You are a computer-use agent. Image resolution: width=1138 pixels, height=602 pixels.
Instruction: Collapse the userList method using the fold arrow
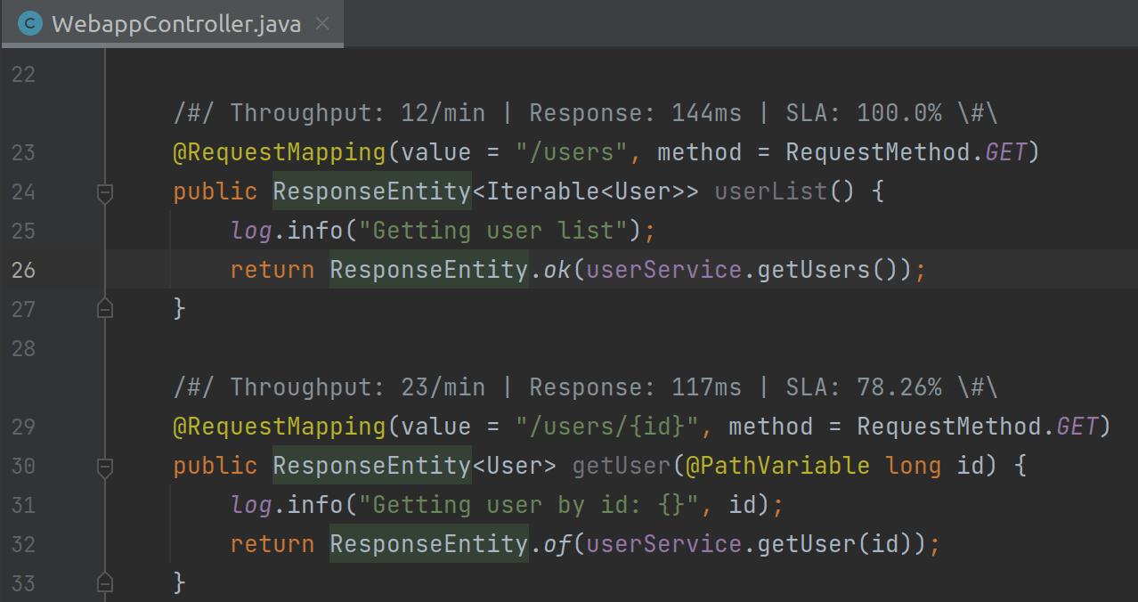point(104,191)
